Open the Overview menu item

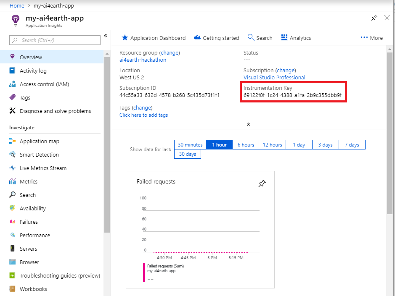click(x=52, y=57)
